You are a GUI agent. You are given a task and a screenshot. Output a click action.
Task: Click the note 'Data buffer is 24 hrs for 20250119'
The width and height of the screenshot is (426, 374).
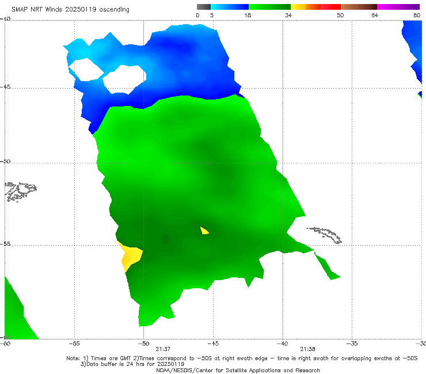click(132, 364)
